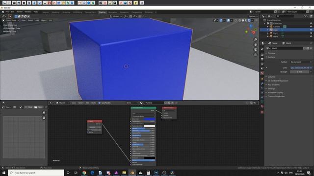Click the Blender logo menu icon

coord(3,12)
